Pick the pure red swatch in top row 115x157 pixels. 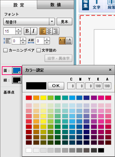pos(29,98)
